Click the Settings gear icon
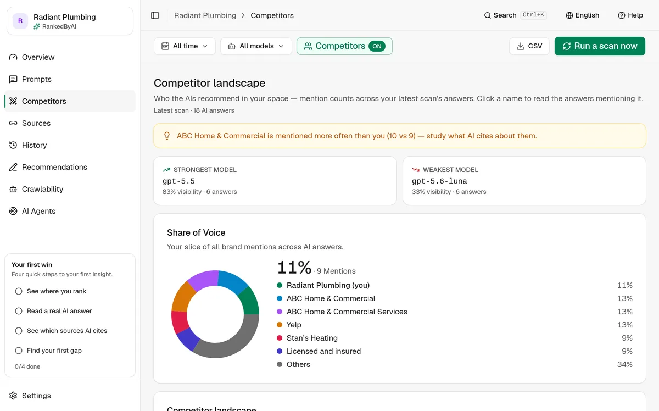Viewport: 659px width, 411px height. point(13,396)
